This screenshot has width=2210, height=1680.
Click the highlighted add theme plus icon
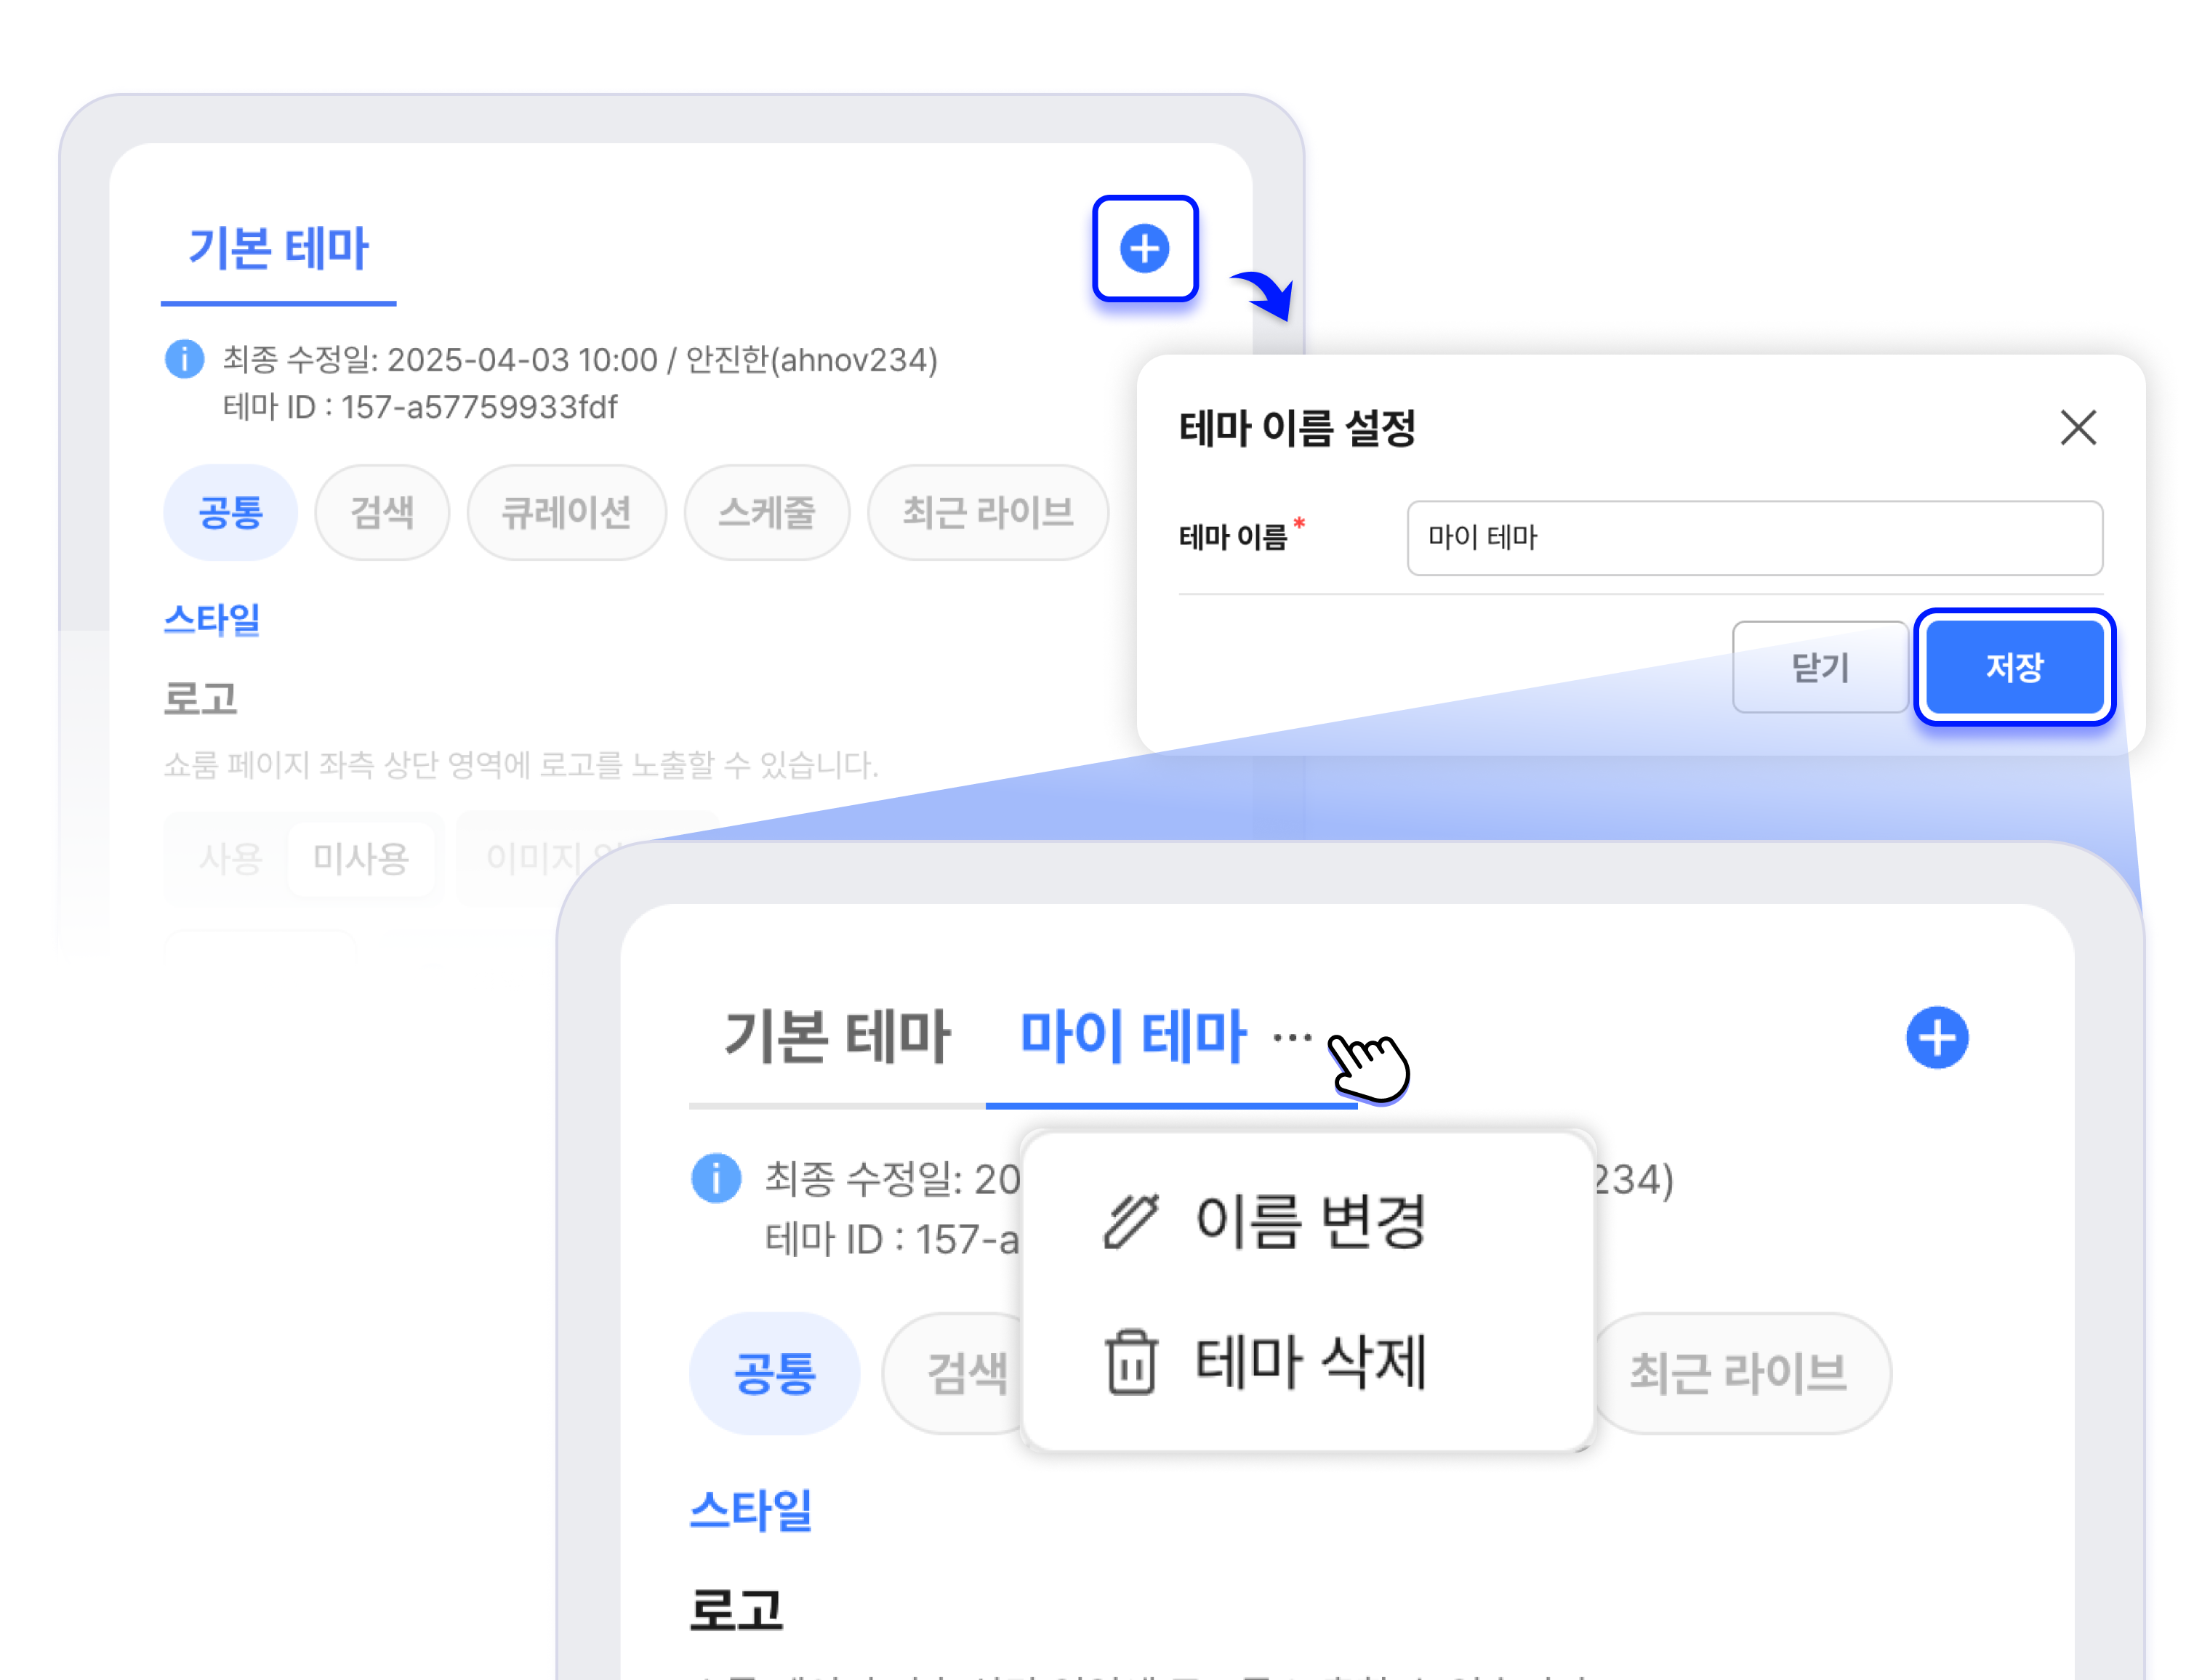point(1144,248)
